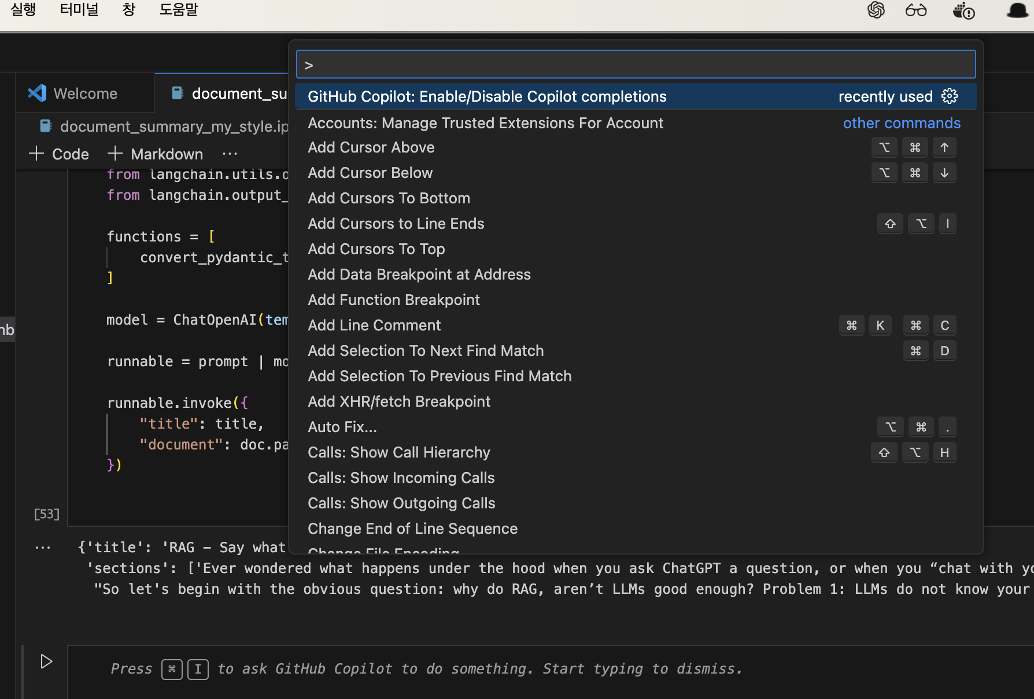
Task: Open cell output ellipsis menu
Action: [43, 547]
